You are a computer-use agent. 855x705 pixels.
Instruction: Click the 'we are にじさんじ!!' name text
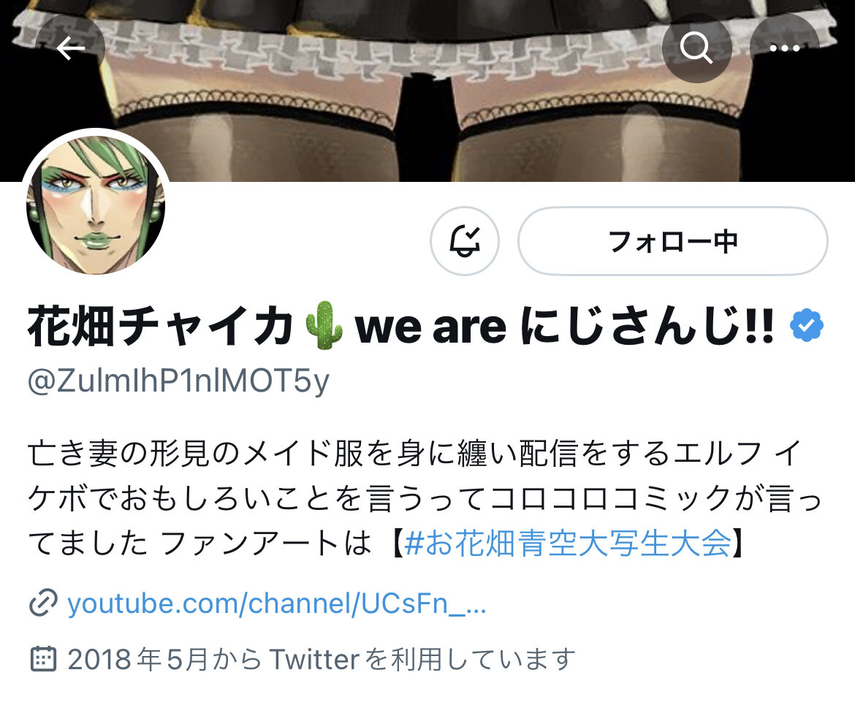point(564,326)
